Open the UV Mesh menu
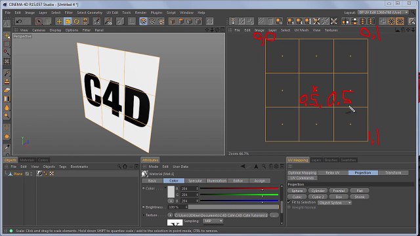 301,30
